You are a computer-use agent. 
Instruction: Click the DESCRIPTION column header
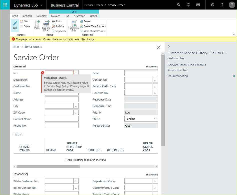116,150
